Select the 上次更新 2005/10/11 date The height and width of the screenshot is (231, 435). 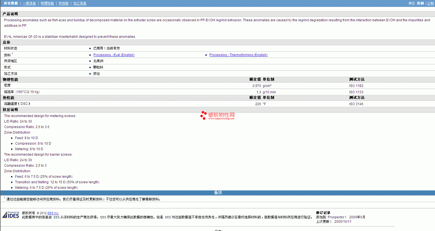[334, 222]
